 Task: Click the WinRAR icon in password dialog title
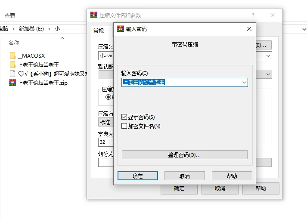pyautogui.click(x=121, y=29)
